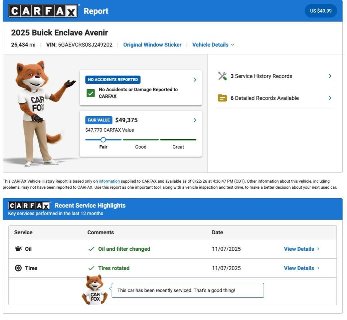Follow the 'information' hyperlink in disclaimer

tap(109, 181)
